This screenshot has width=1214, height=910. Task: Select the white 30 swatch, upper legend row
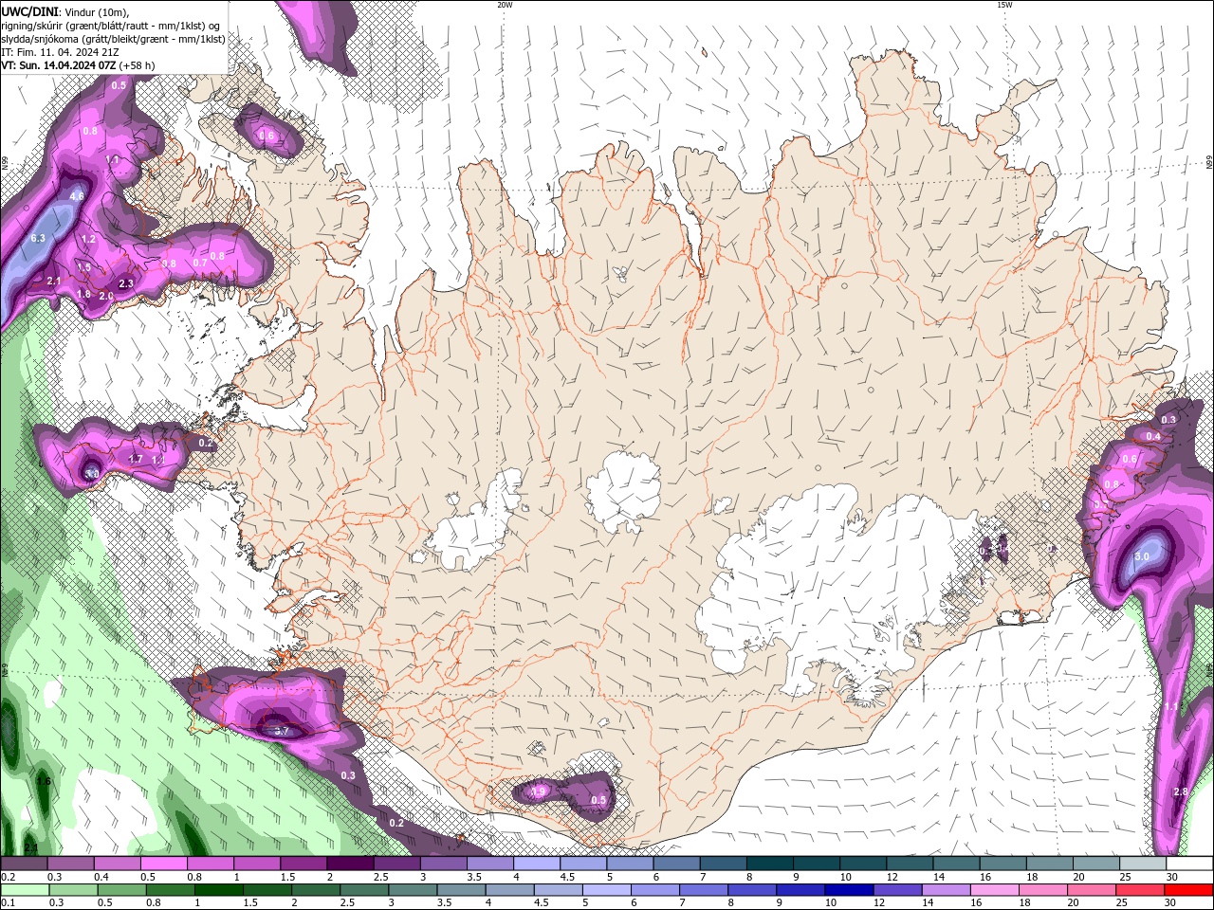click(1188, 864)
